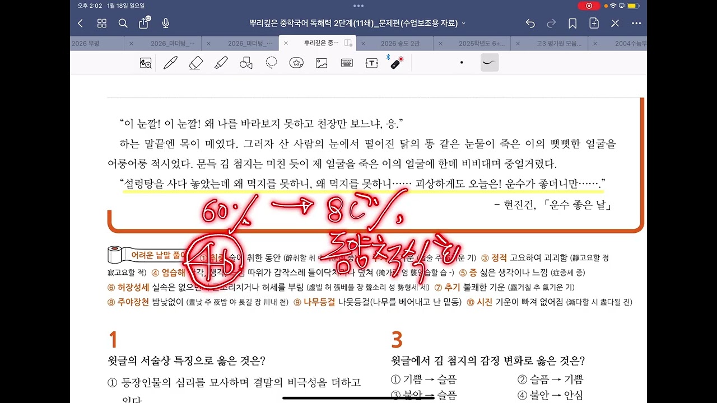
Task: Select the Shapes tool
Action: coord(246,63)
